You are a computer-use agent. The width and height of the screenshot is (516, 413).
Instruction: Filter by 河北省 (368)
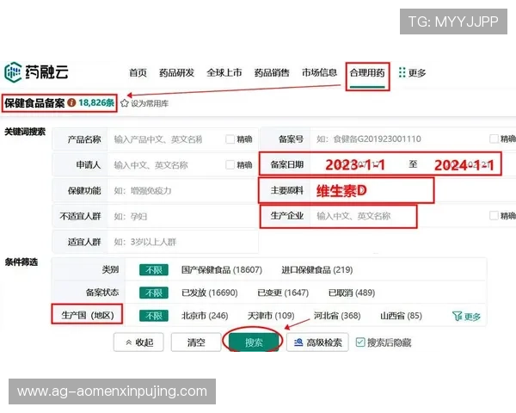(337, 316)
